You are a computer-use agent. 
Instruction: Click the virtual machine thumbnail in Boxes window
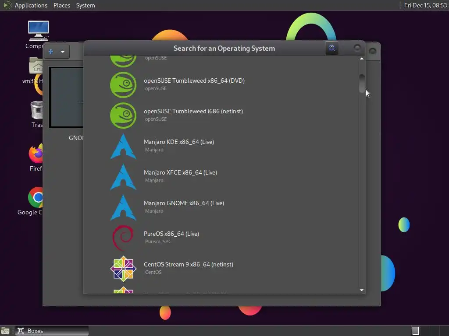click(x=67, y=97)
